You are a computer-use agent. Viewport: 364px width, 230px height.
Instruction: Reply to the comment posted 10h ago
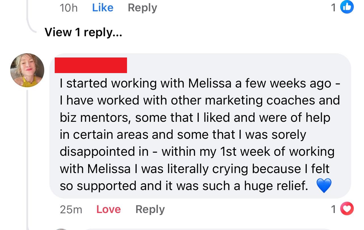click(142, 7)
